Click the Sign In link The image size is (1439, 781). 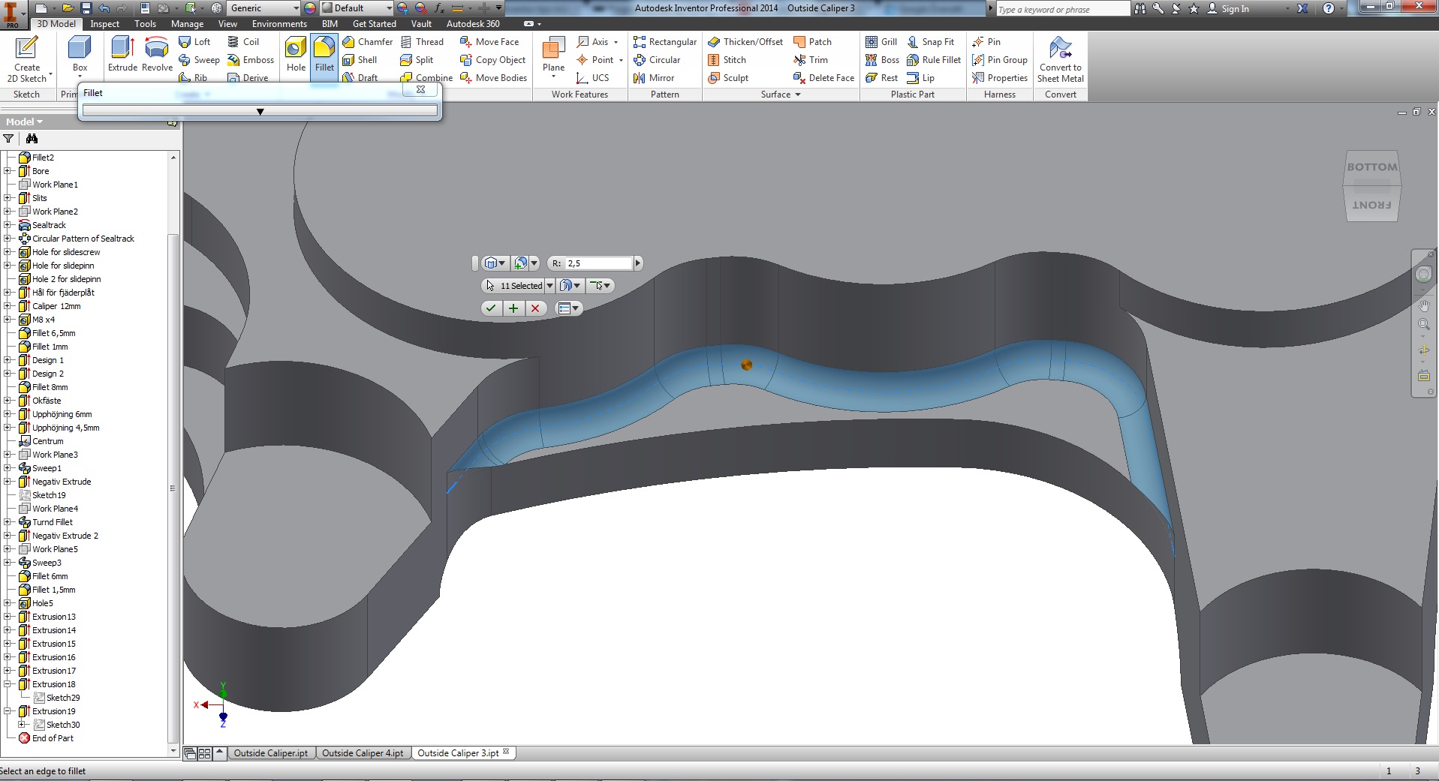[x=1235, y=9]
